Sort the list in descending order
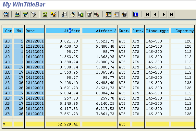The width and height of the screenshot is (196, 131). pos(26,14)
